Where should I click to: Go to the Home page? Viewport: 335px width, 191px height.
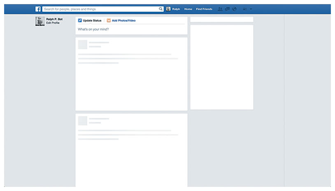188,9
